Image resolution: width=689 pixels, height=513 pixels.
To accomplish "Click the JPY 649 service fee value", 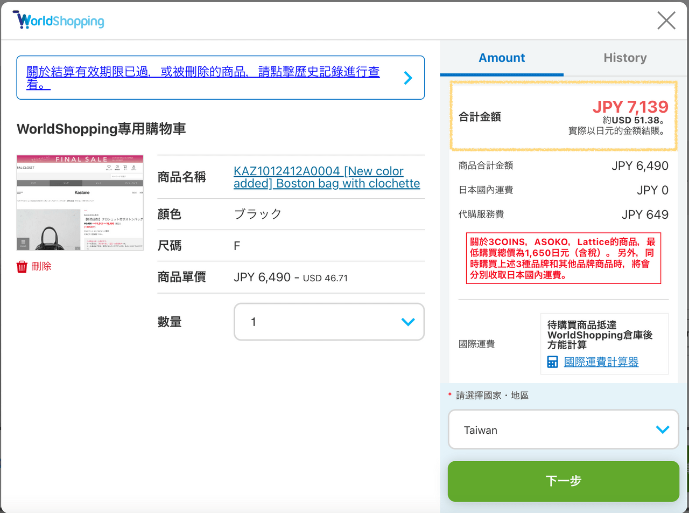I will (x=645, y=214).
